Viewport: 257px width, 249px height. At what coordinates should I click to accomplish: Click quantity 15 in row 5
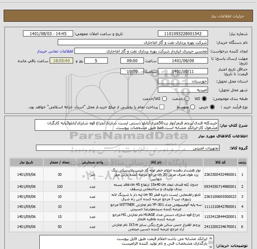(60, 217)
